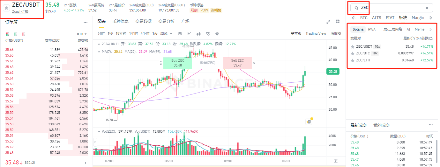Viewport: 440px width, 167px height.
Task: Click the 35.48 current price tag on axis
Action: point(333,72)
